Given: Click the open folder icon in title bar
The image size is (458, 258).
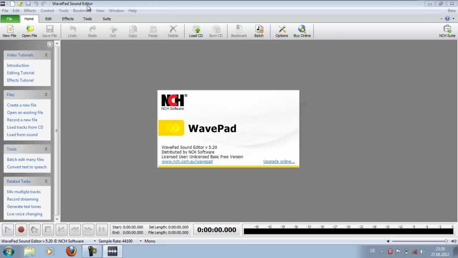Looking at the screenshot, I should (20, 4).
